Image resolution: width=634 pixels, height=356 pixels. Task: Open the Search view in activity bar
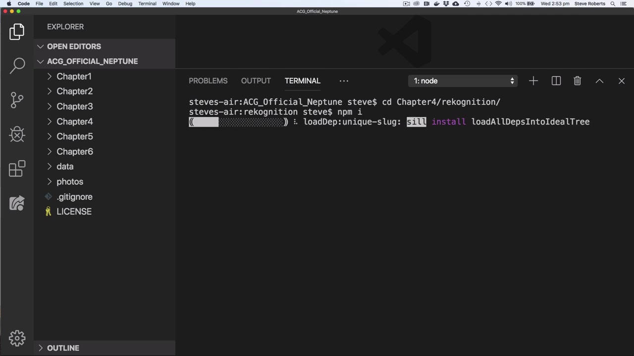[x=17, y=65]
